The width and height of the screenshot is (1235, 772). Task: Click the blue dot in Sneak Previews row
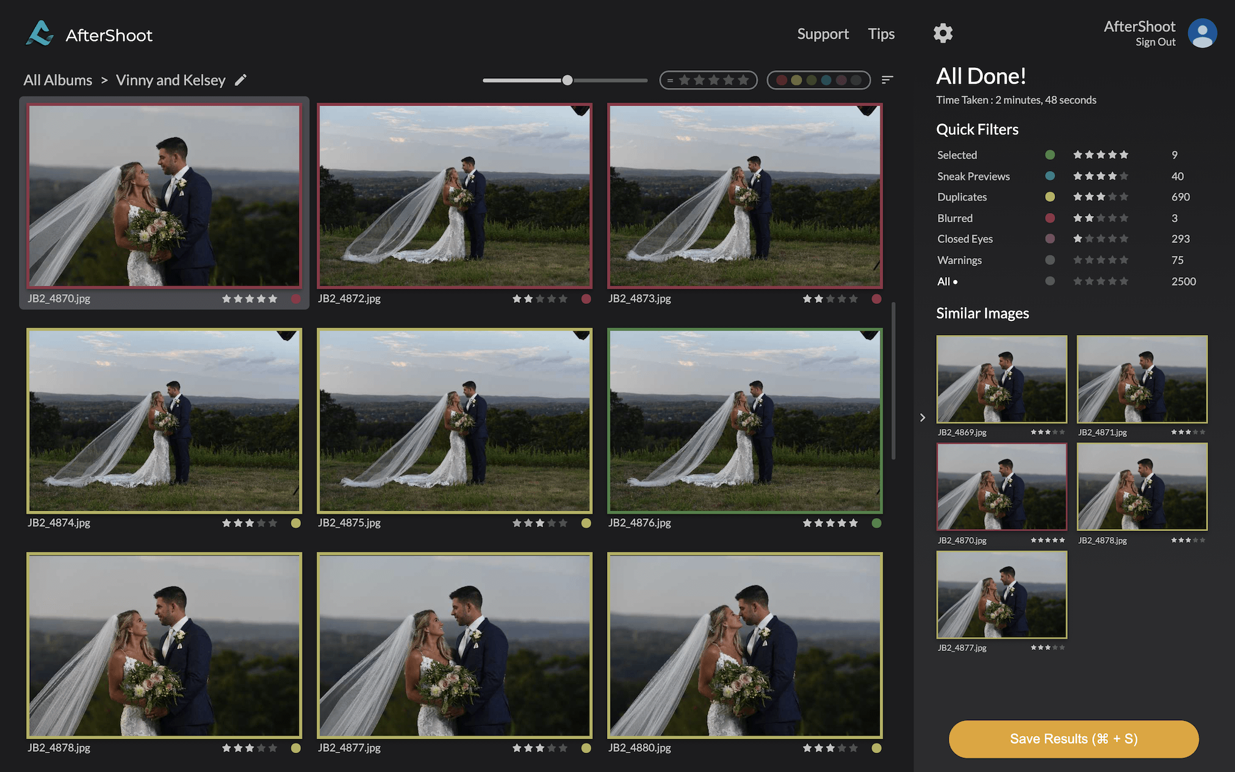pos(1050,176)
